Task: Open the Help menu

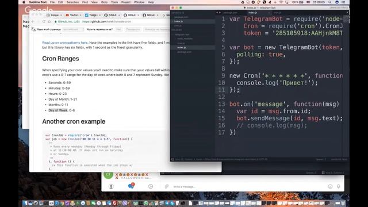Action: tap(151, 2)
